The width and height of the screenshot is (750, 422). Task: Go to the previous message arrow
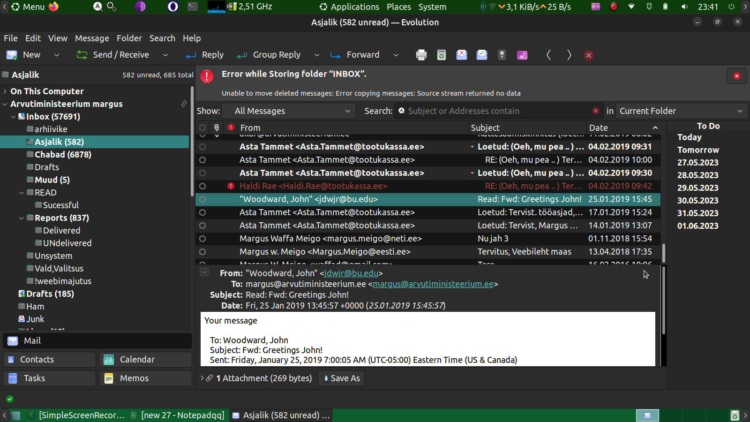pos(548,55)
